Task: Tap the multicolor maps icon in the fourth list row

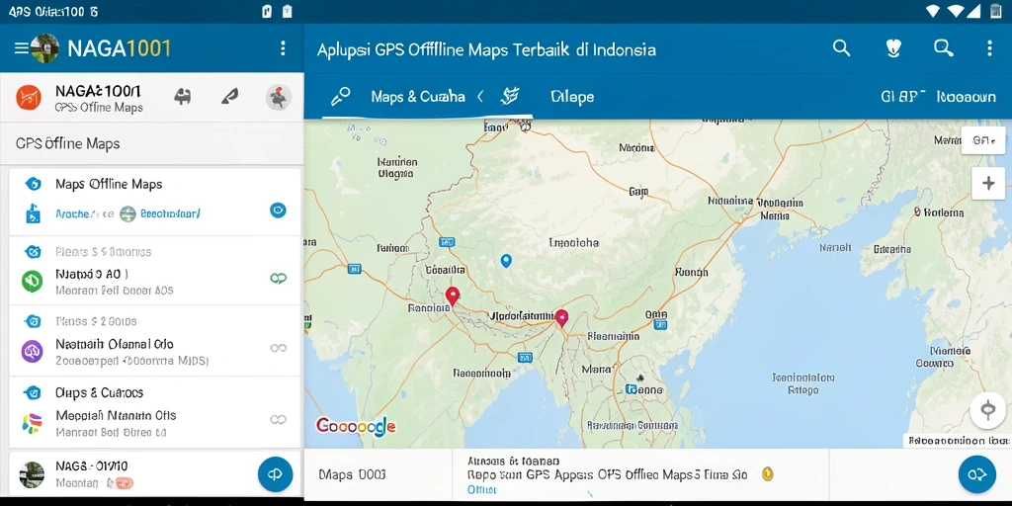Action: 33,423
